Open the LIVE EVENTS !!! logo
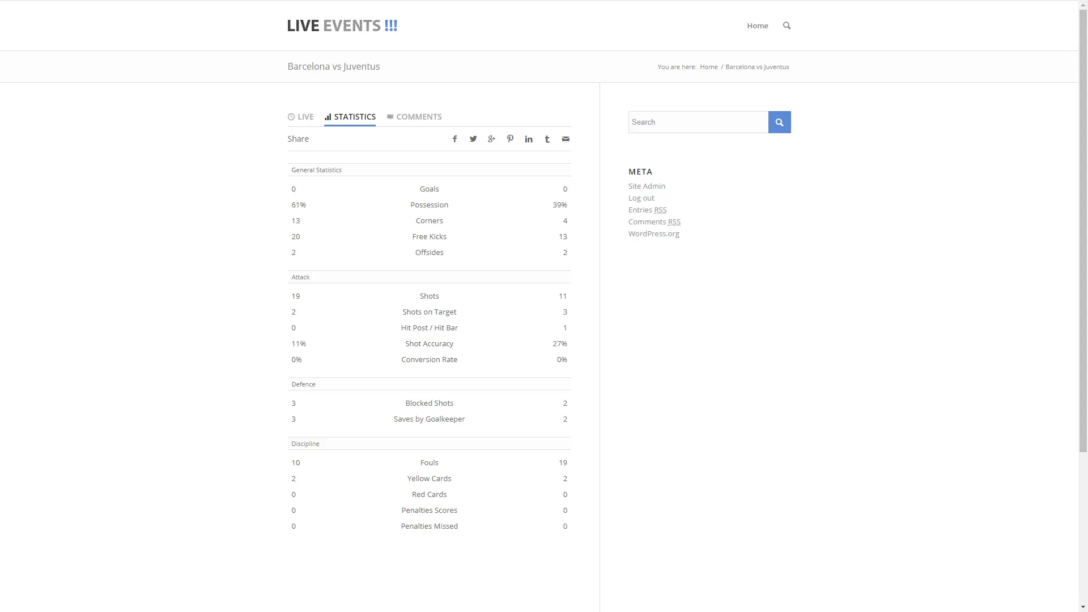Viewport: 1088px width, 612px height. click(x=342, y=25)
